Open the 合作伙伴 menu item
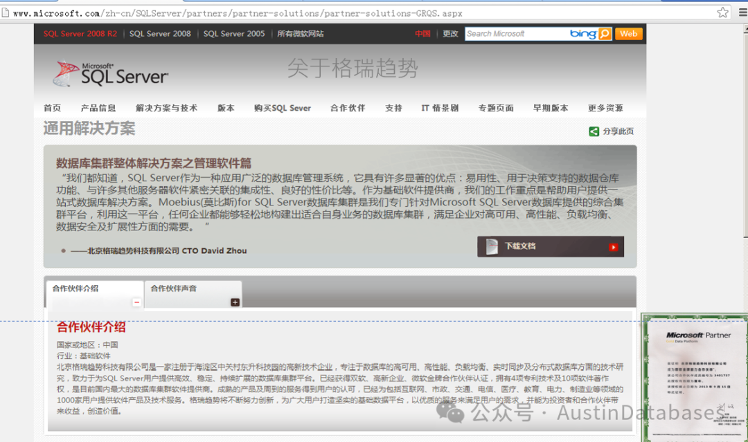748x442 pixels. 348,108
